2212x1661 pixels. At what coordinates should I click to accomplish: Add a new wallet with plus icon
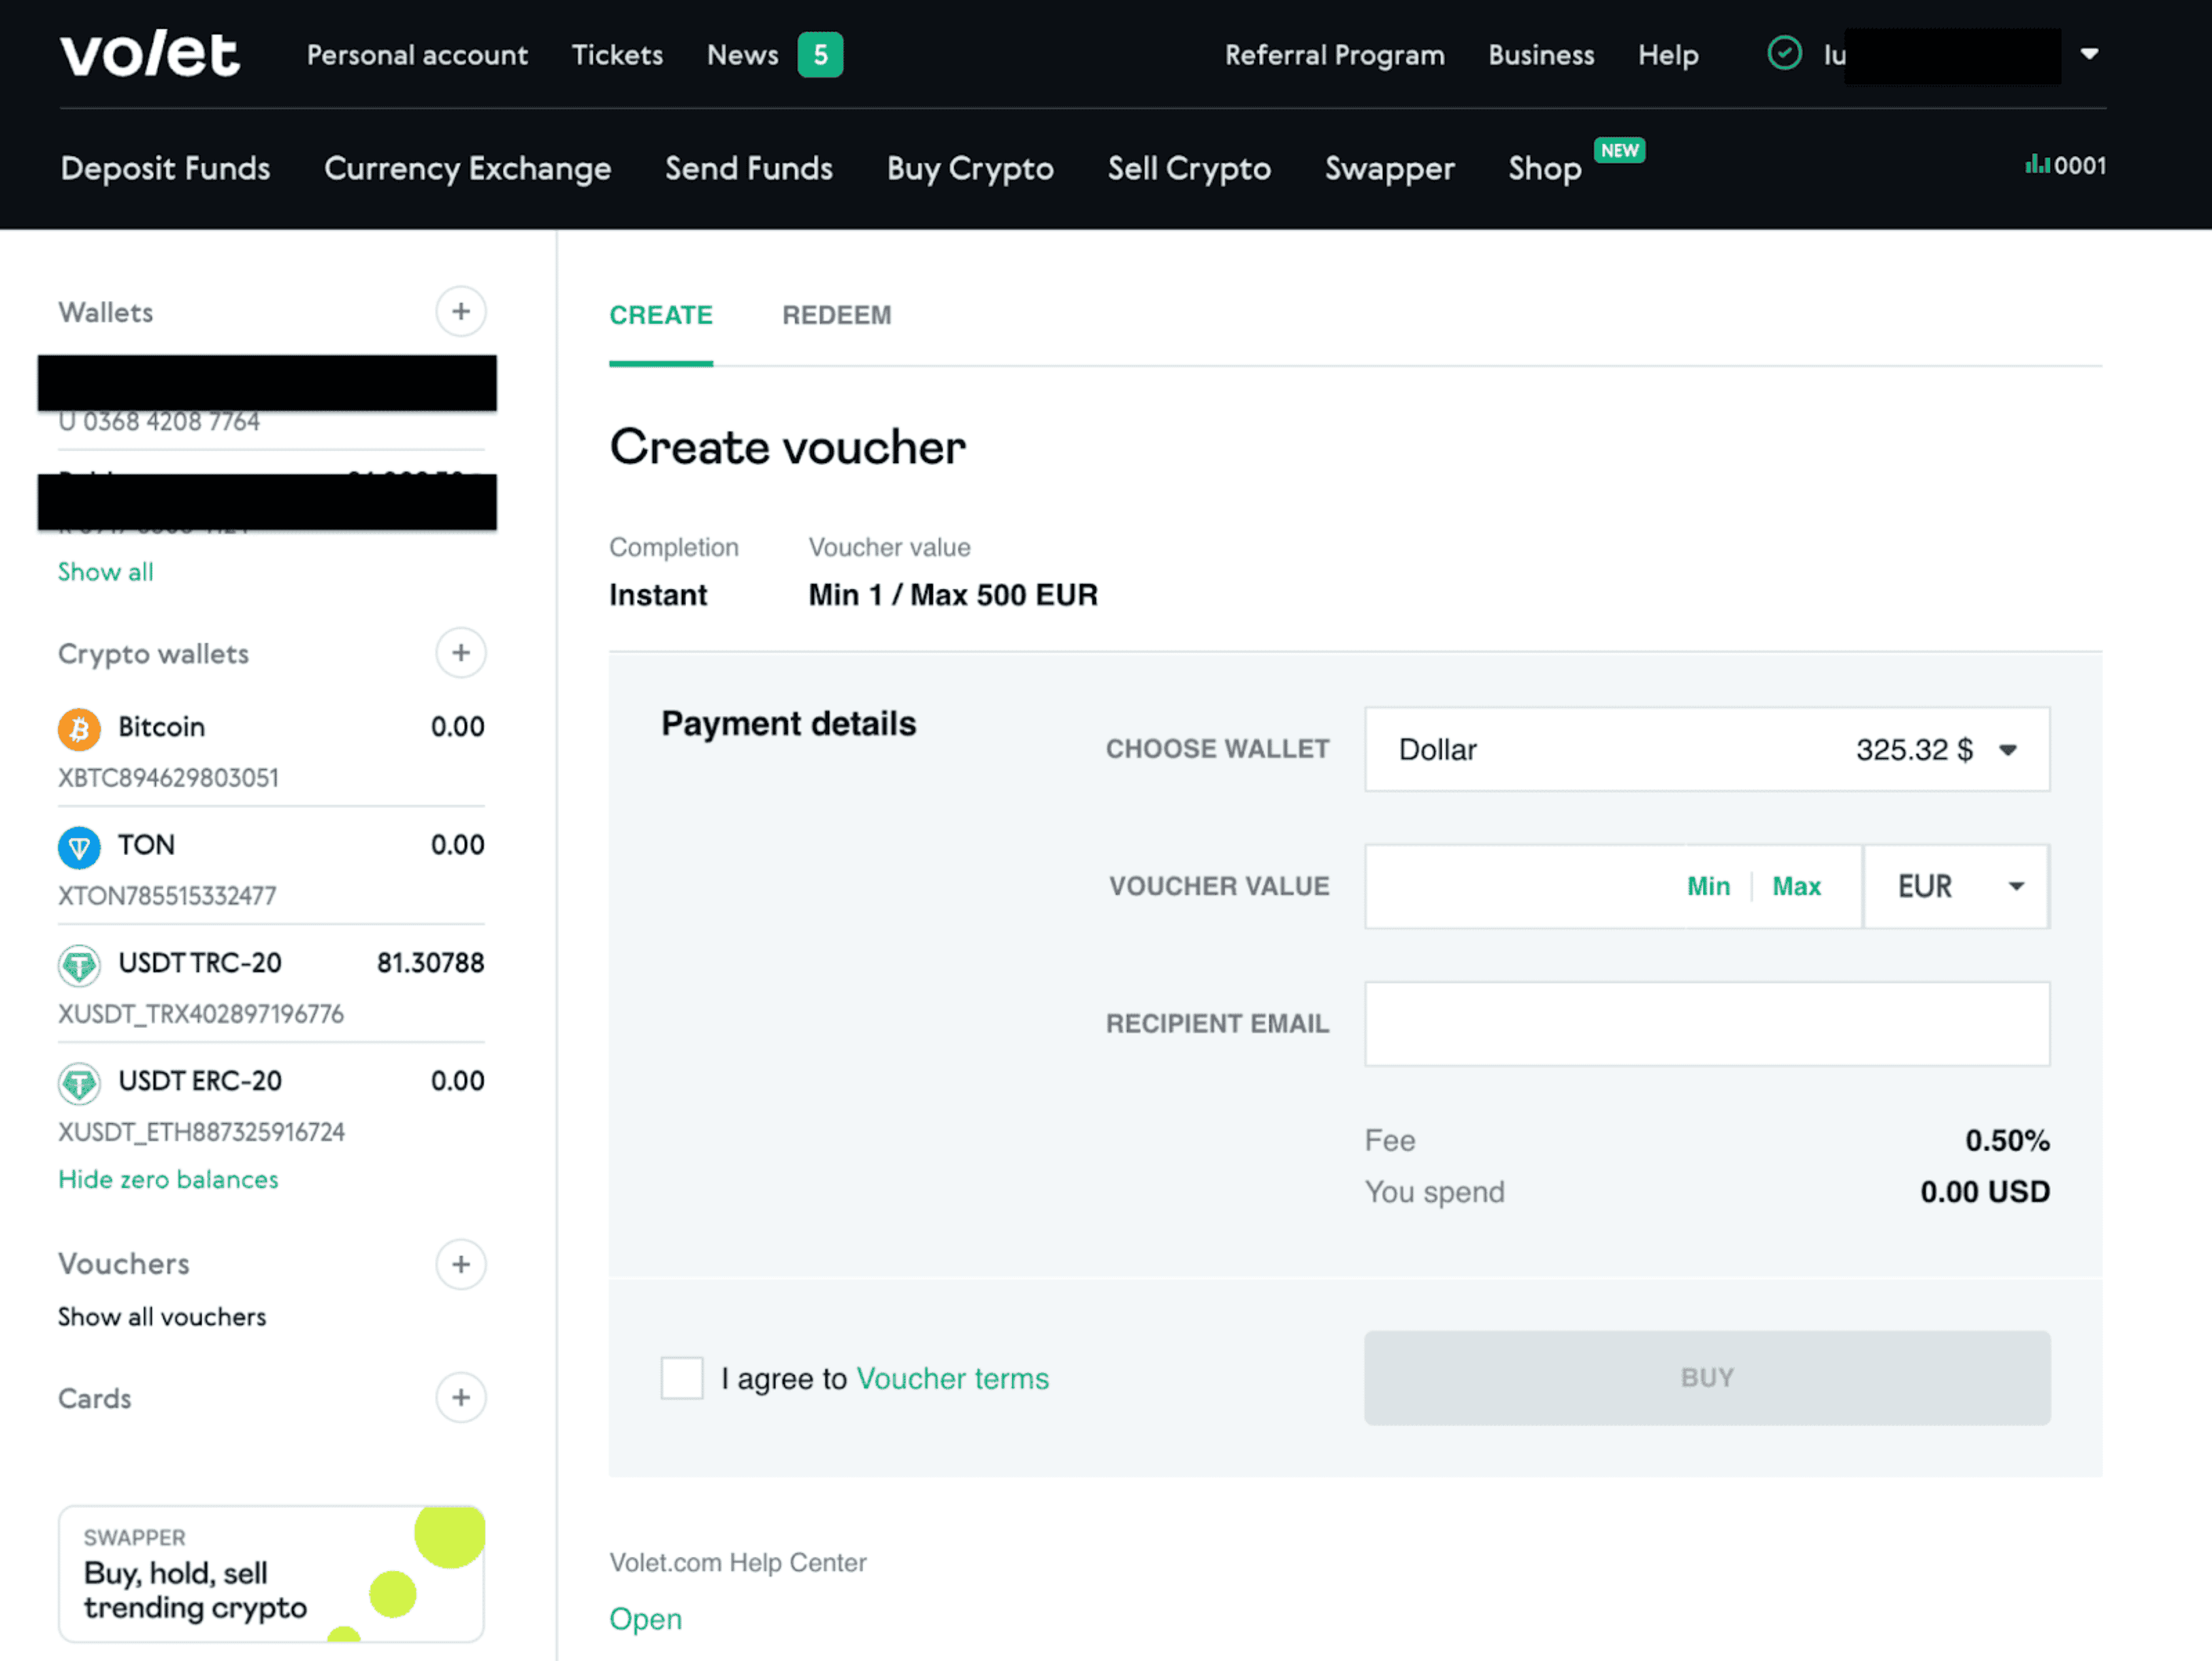tap(460, 312)
